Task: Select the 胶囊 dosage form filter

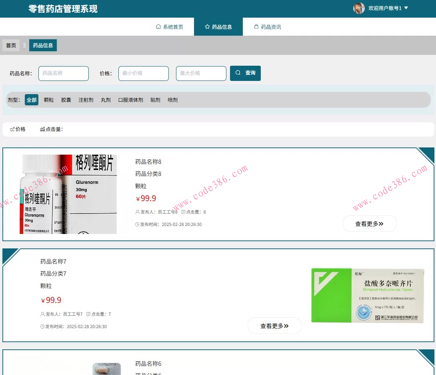Action: pos(66,100)
